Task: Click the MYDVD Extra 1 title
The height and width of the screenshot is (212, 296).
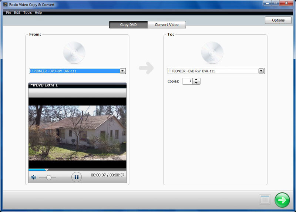Action: 44,85
